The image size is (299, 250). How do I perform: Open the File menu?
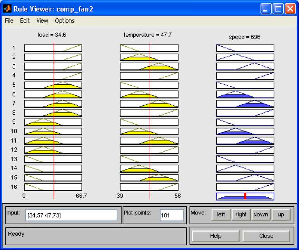point(9,21)
